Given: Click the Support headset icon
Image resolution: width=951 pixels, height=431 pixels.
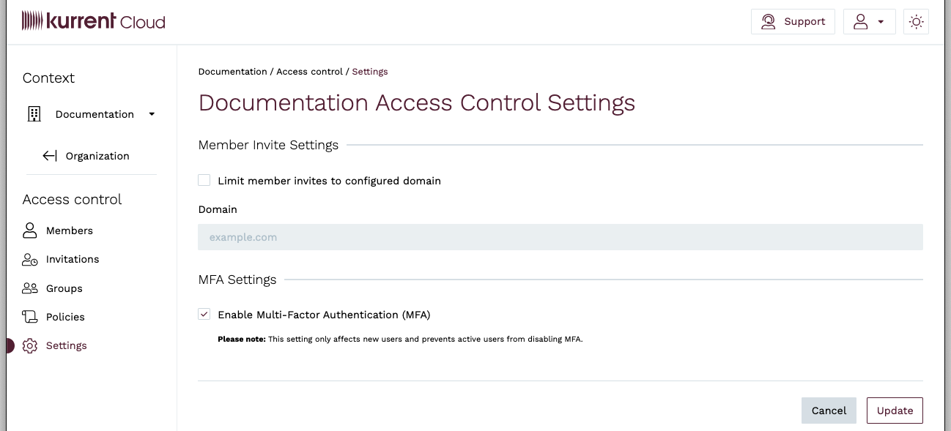Looking at the screenshot, I should click(x=769, y=21).
